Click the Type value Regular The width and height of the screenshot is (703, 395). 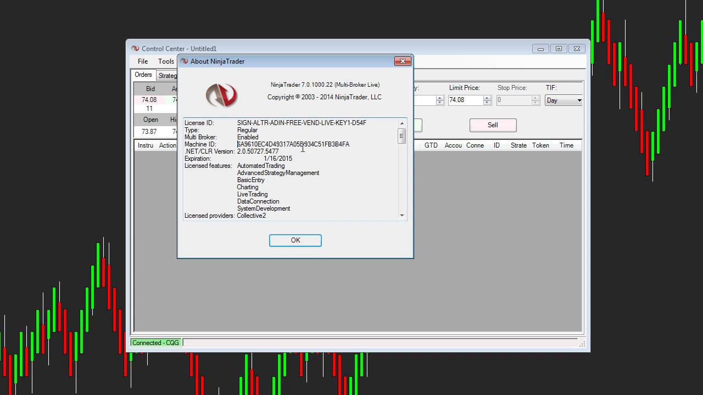coord(247,130)
